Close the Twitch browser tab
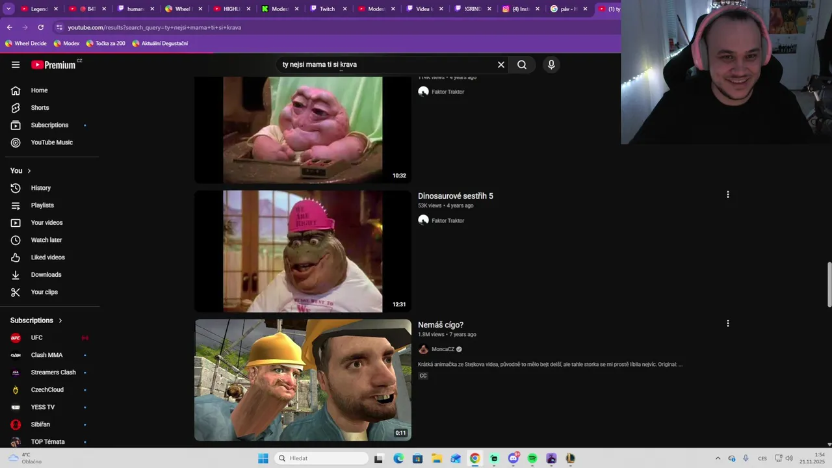832x468 pixels. pyautogui.click(x=344, y=9)
